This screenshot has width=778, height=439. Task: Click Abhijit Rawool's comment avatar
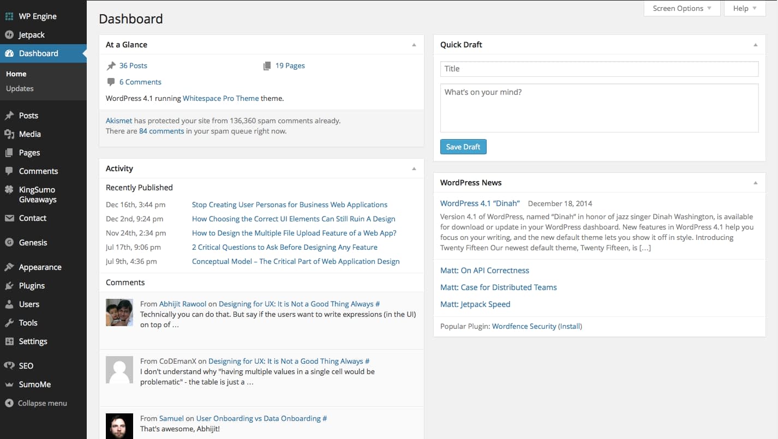(119, 312)
